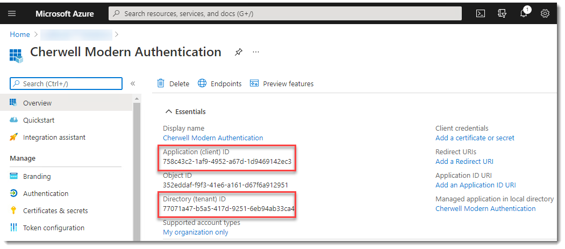Go to Authentication in the Manage section
Viewport: 565px width, 249px height.
46,193
